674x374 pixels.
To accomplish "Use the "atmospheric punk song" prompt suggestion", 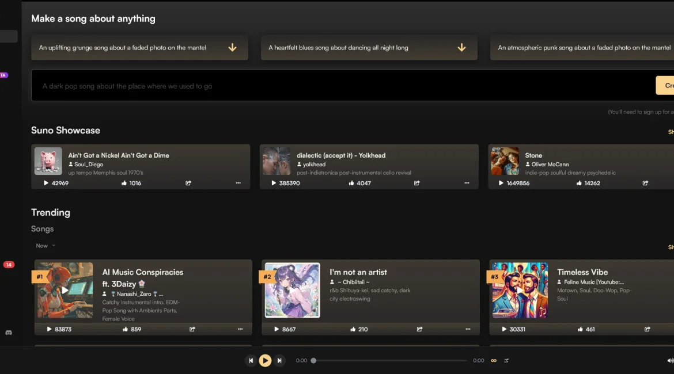I will click(582, 47).
